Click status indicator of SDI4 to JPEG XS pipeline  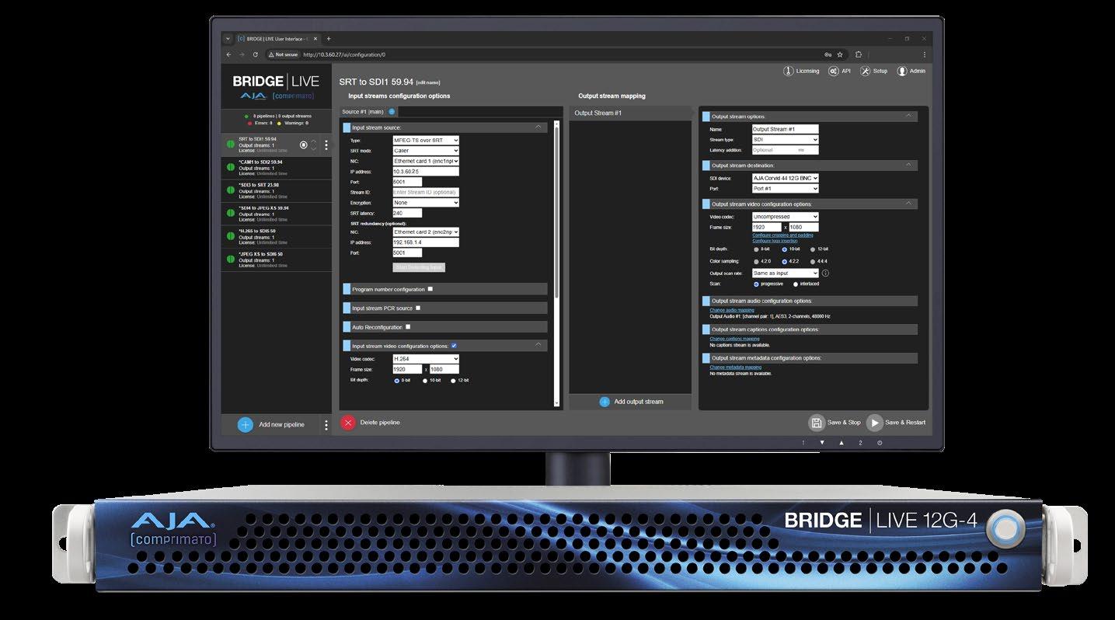[x=231, y=214]
